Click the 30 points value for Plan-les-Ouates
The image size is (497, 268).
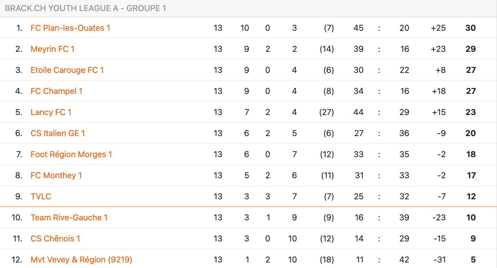pyautogui.click(x=470, y=28)
